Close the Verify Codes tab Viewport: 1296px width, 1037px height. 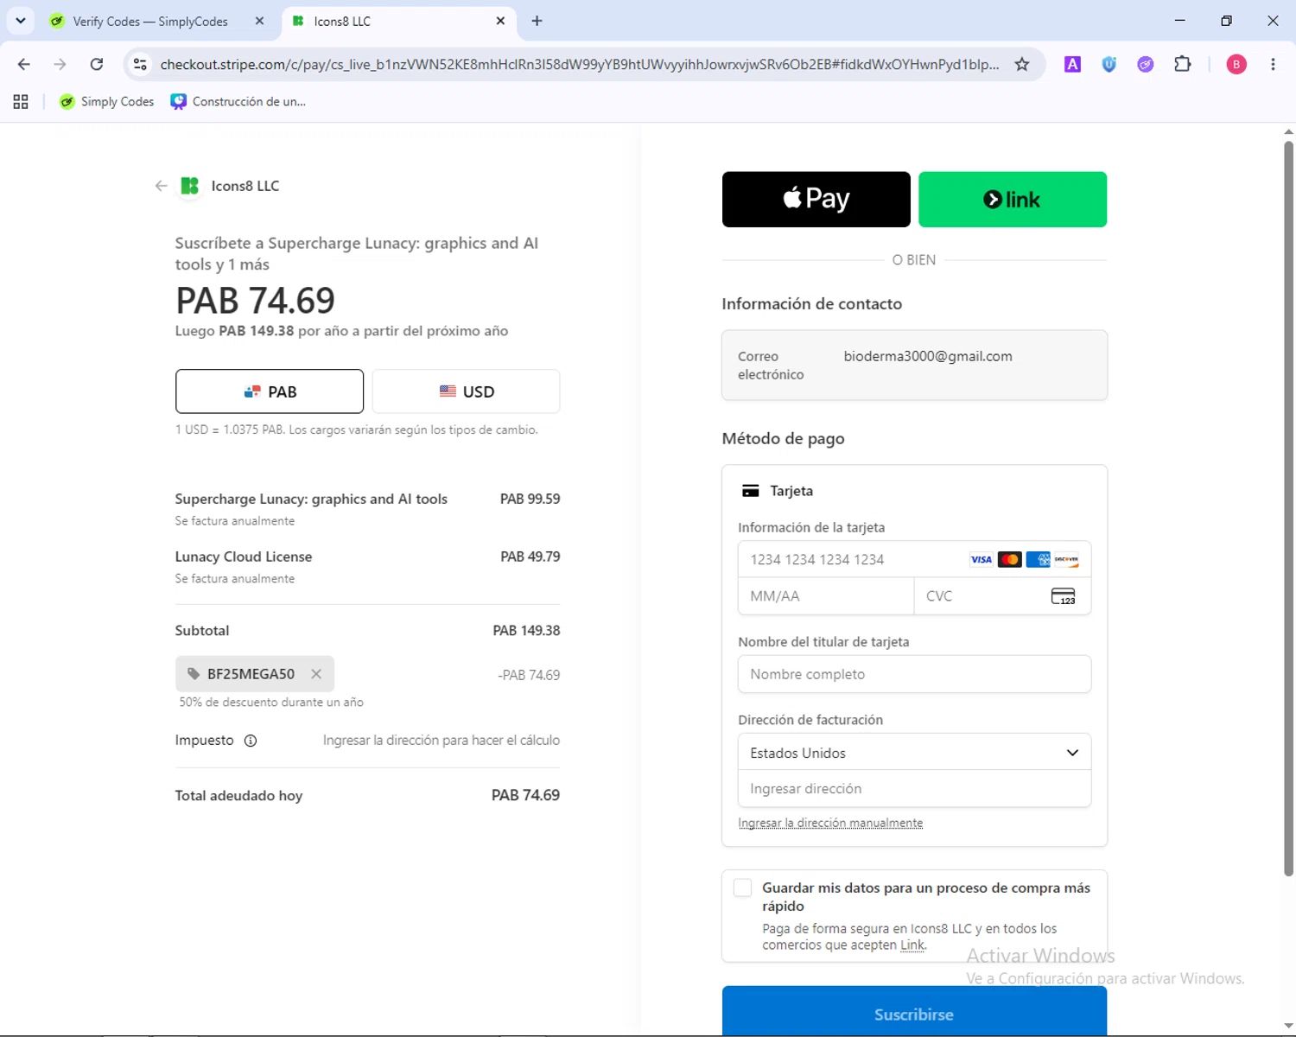259,21
